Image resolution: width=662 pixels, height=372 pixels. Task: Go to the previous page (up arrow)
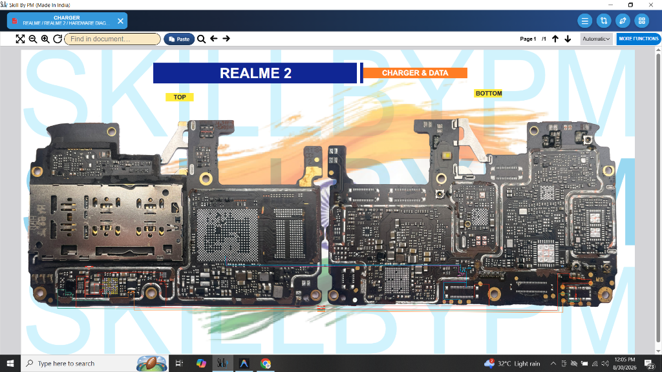tap(555, 39)
